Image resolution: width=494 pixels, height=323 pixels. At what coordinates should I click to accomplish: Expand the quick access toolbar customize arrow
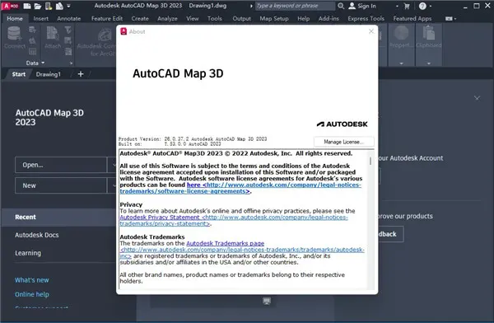(68, 6)
